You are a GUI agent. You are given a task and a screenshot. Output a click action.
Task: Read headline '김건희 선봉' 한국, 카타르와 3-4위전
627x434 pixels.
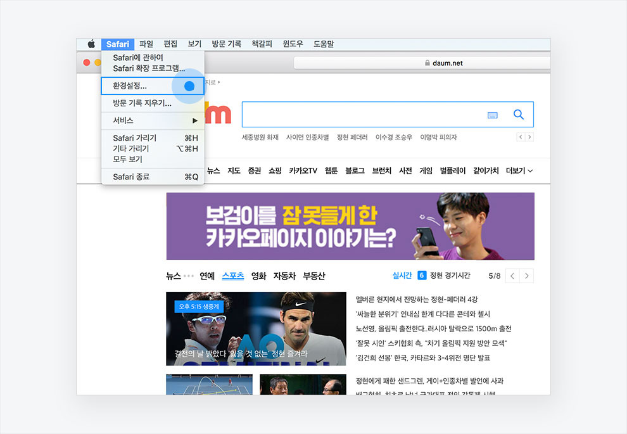point(423,358)
